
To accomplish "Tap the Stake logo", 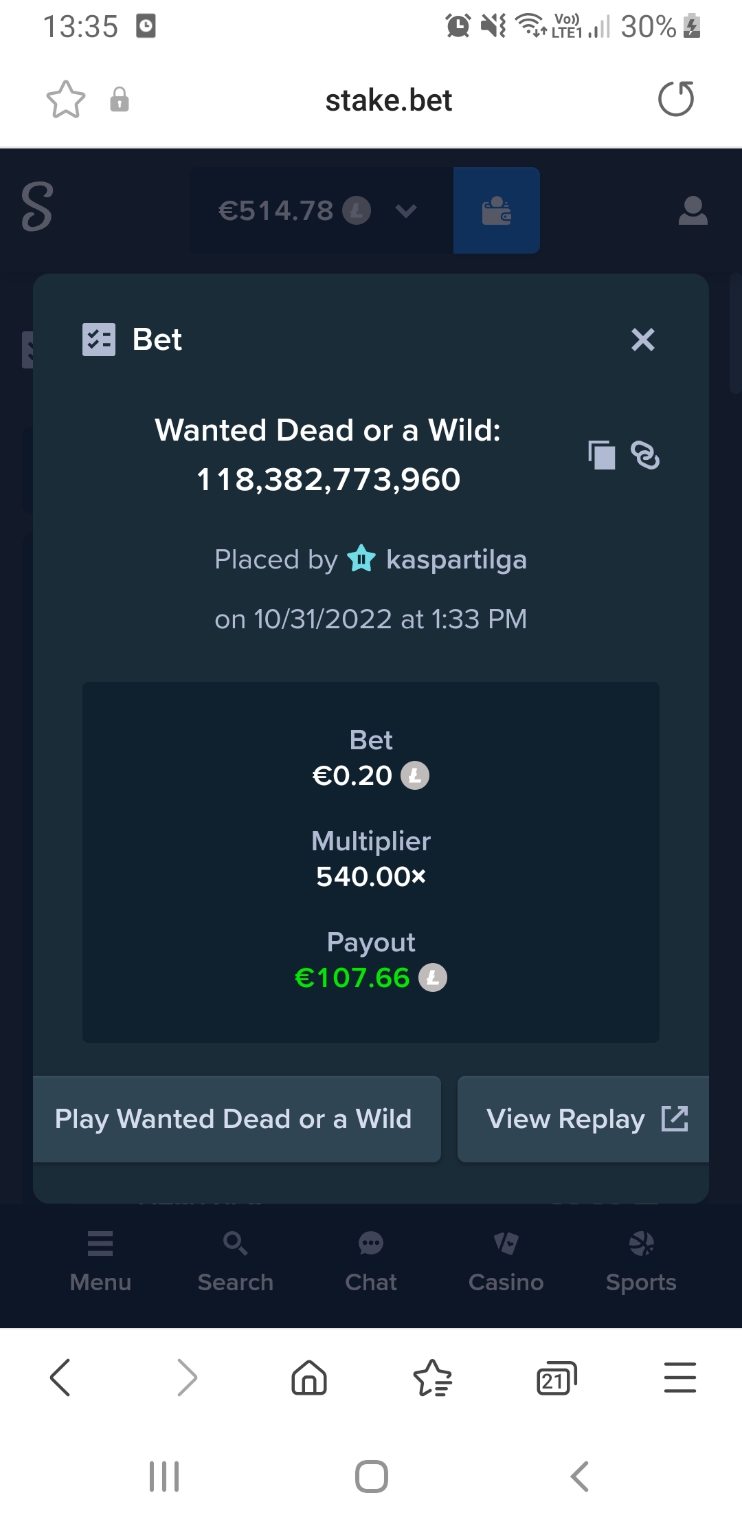I will click(37, 206).
